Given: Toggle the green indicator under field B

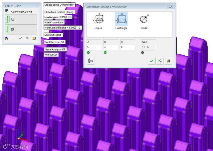Looking at the screenshot, I should click(x=105, y=52).
